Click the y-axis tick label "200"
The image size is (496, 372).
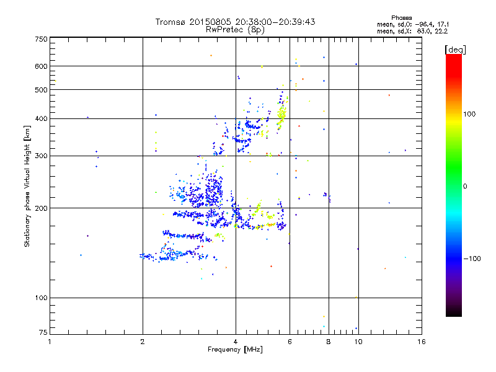pyautogui.click(x=41, y=208)
